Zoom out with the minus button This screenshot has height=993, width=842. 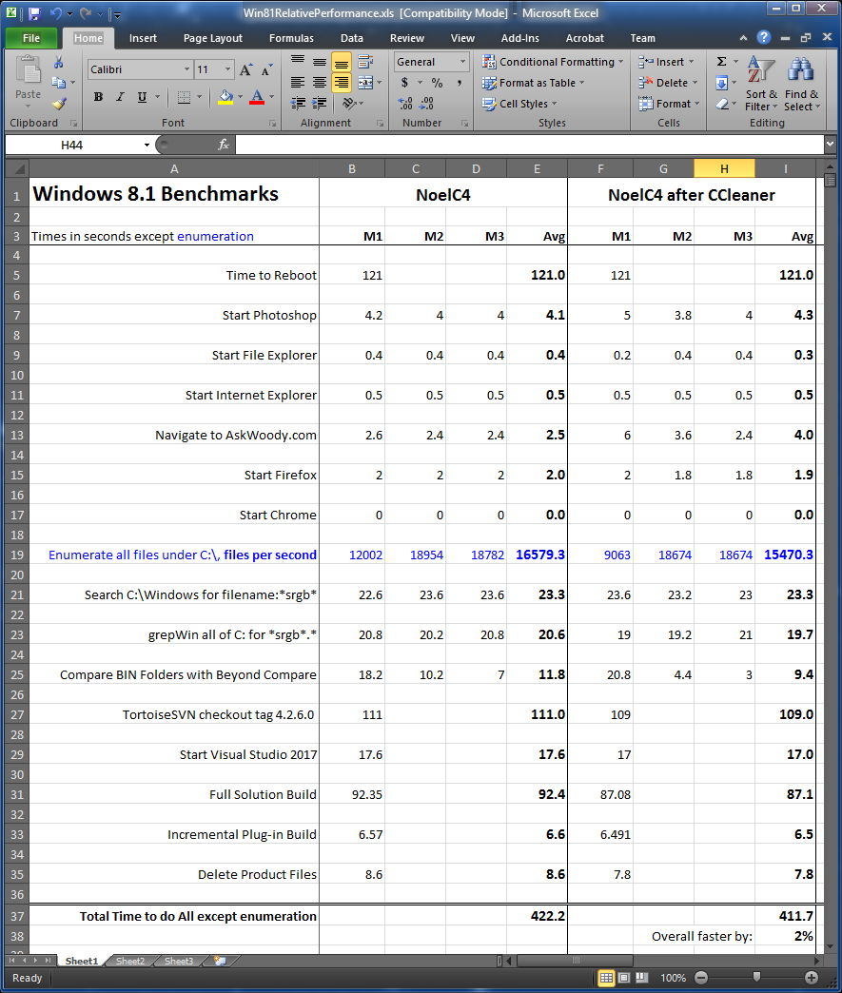coord(701,978)
